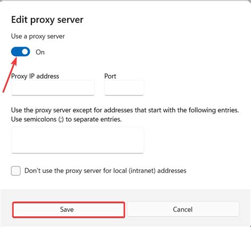Cancel editing the proxy server

[183, 209]
